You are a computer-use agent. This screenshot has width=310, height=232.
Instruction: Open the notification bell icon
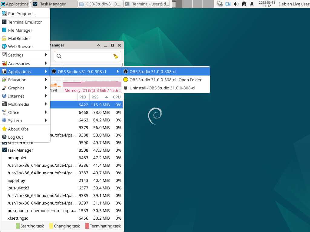point(252,4)
